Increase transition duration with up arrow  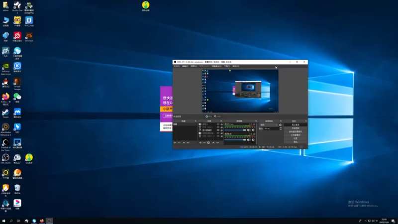coord(281,128)
